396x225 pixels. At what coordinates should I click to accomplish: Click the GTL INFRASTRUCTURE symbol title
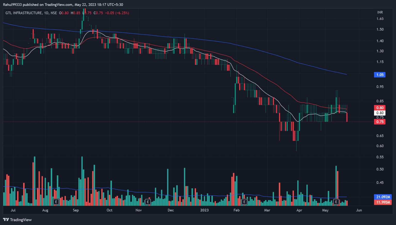point(24,13)
